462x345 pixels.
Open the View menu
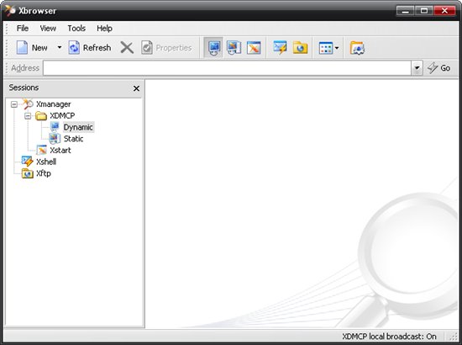point(48,29)
